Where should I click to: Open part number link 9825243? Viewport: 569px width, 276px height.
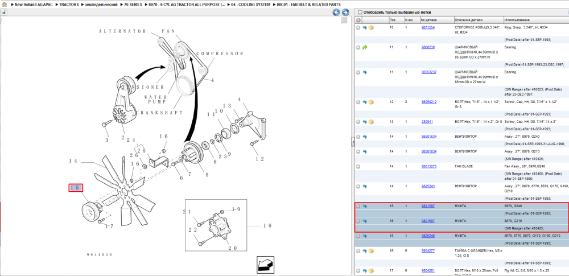pos(428,186)
